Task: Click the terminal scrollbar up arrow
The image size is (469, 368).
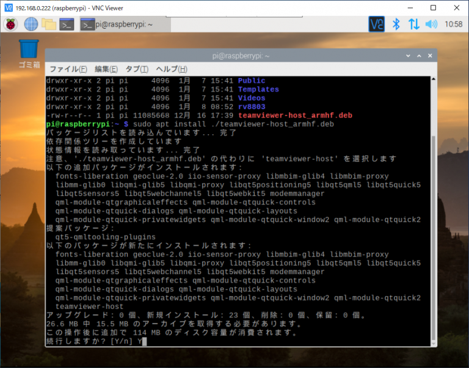Action: [434, 79]
